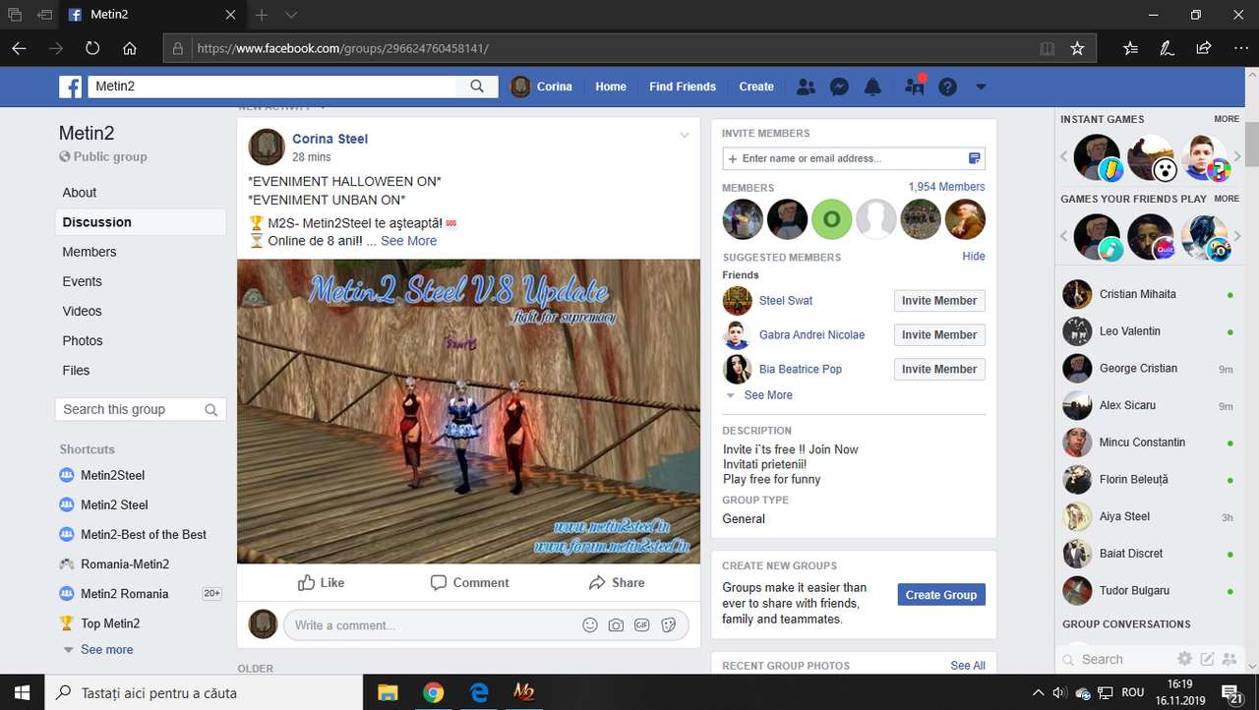Like the Corina Steel post
Screen dimensions: 1259x710
coord(321,582)
